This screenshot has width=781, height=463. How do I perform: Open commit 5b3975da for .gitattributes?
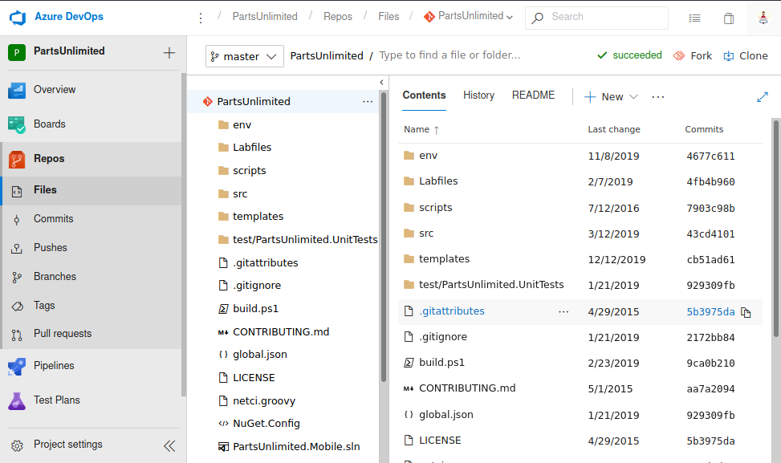point(710,311)
